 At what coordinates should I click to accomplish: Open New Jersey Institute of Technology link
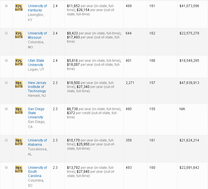37,87
